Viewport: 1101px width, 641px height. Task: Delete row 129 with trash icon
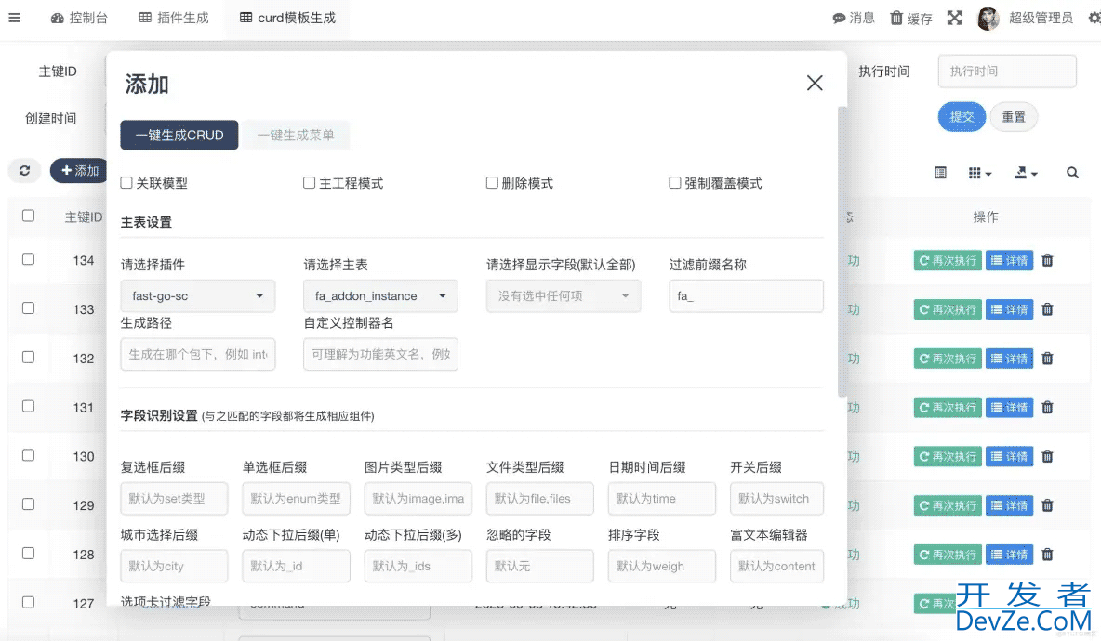1048,505
